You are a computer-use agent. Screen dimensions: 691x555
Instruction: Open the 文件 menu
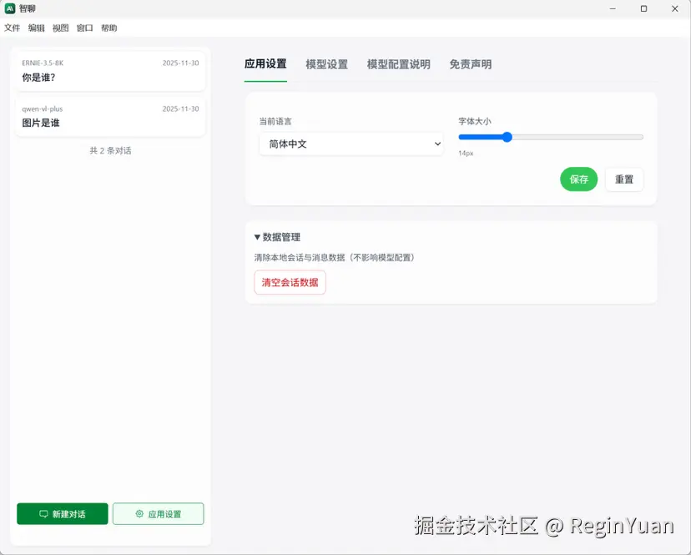[x=13, y=28]
